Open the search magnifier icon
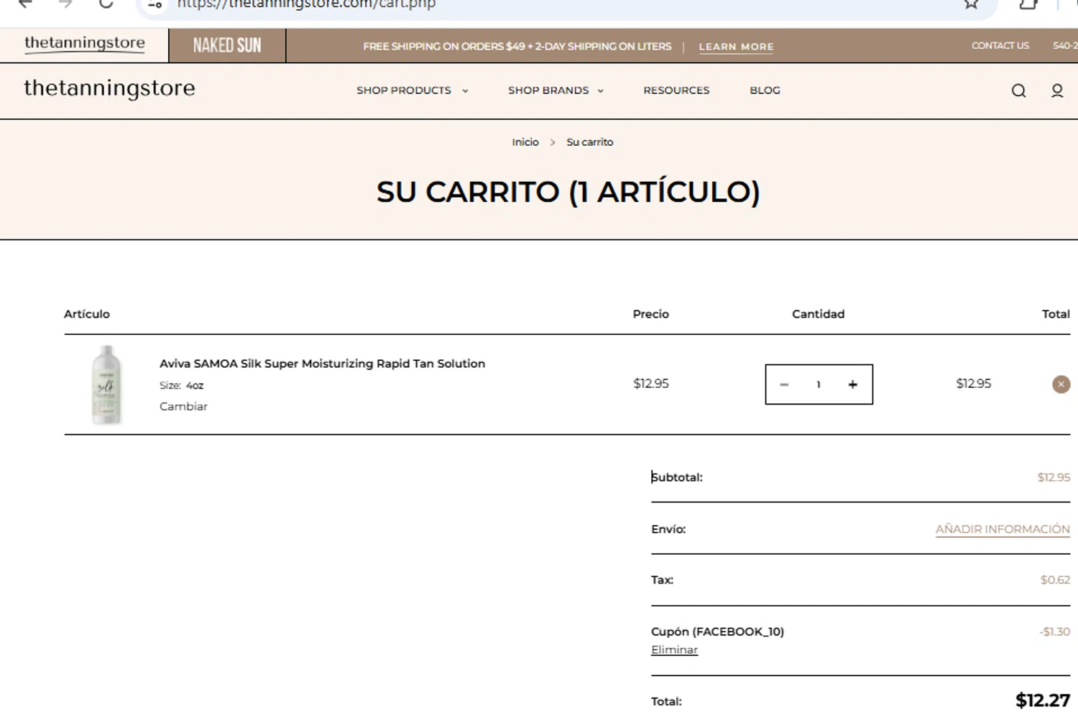This screenshot has height=720, width=1078. (x=1018, y=91)
